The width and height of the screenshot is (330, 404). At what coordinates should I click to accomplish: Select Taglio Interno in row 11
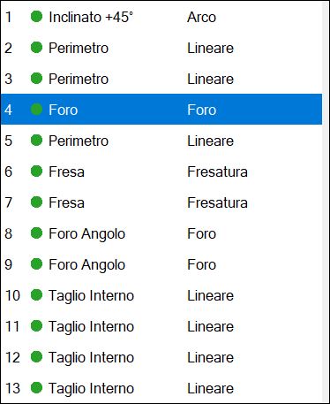(91, 327)
